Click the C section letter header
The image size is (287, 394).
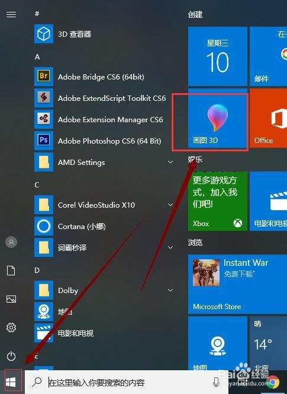pyautogui.click(x=37, y=185)
